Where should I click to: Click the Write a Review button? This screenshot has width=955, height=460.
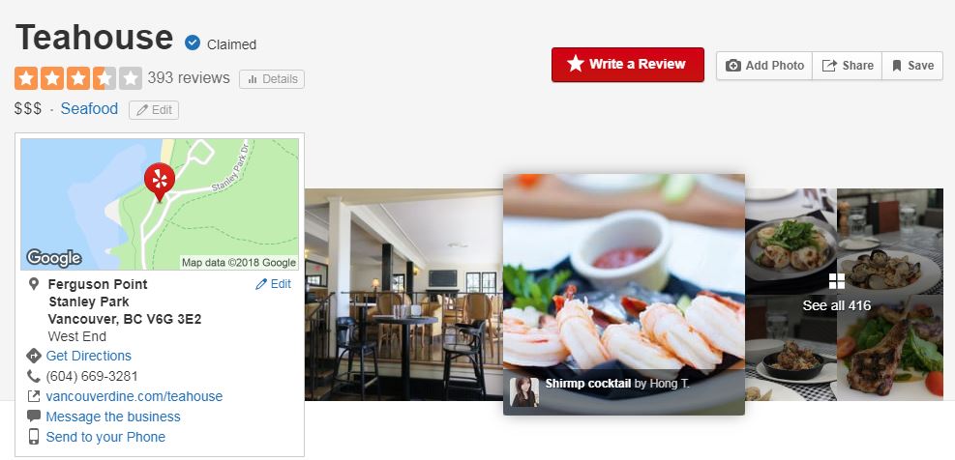pos(628,65)
